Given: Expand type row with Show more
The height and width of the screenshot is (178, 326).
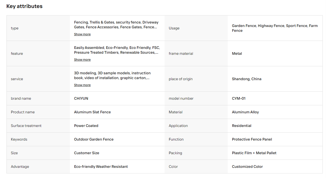Looking at the screenshot, I should (82, 34).
